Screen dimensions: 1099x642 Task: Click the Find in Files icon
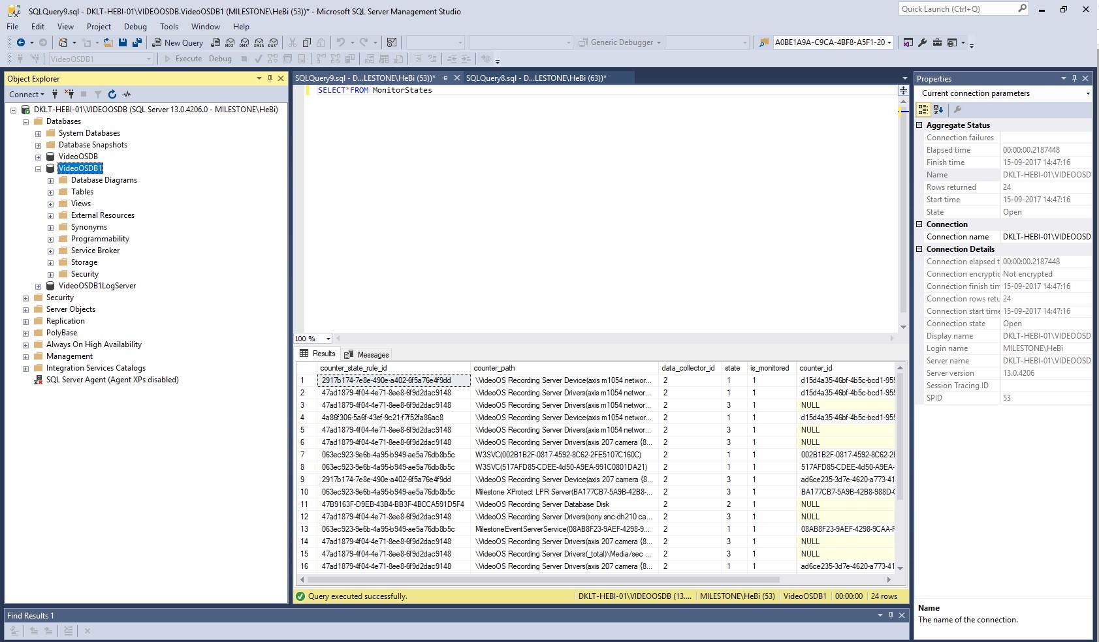[x=763, y=42]
